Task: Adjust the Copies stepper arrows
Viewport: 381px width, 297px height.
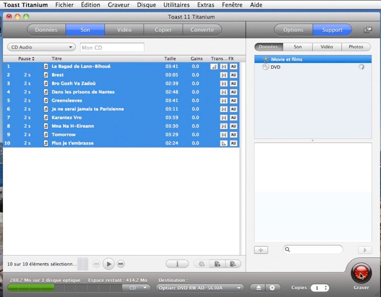Action: coord(326,288)
